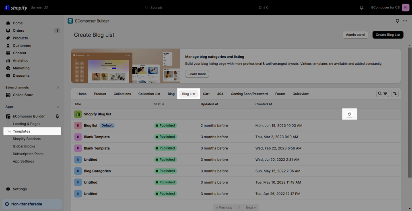412x211 pixels.
Task: Switch to the Footer tab
Action: [280, 94]
